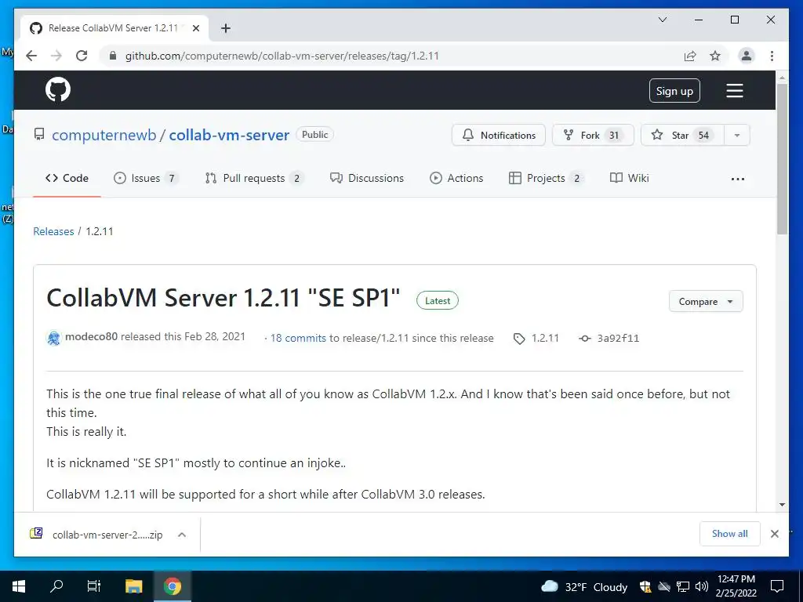Image resolution: width=803 pixels, height=602 pixels.
Task: Expand the Star button dropdown arrow
Action: click(737, 135)
